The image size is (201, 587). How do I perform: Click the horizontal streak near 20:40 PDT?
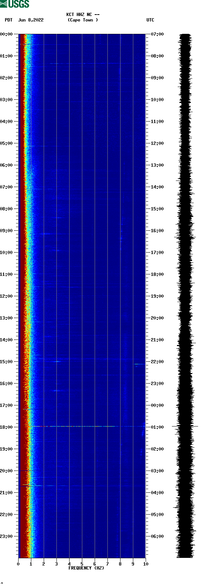tap(82, 485)
